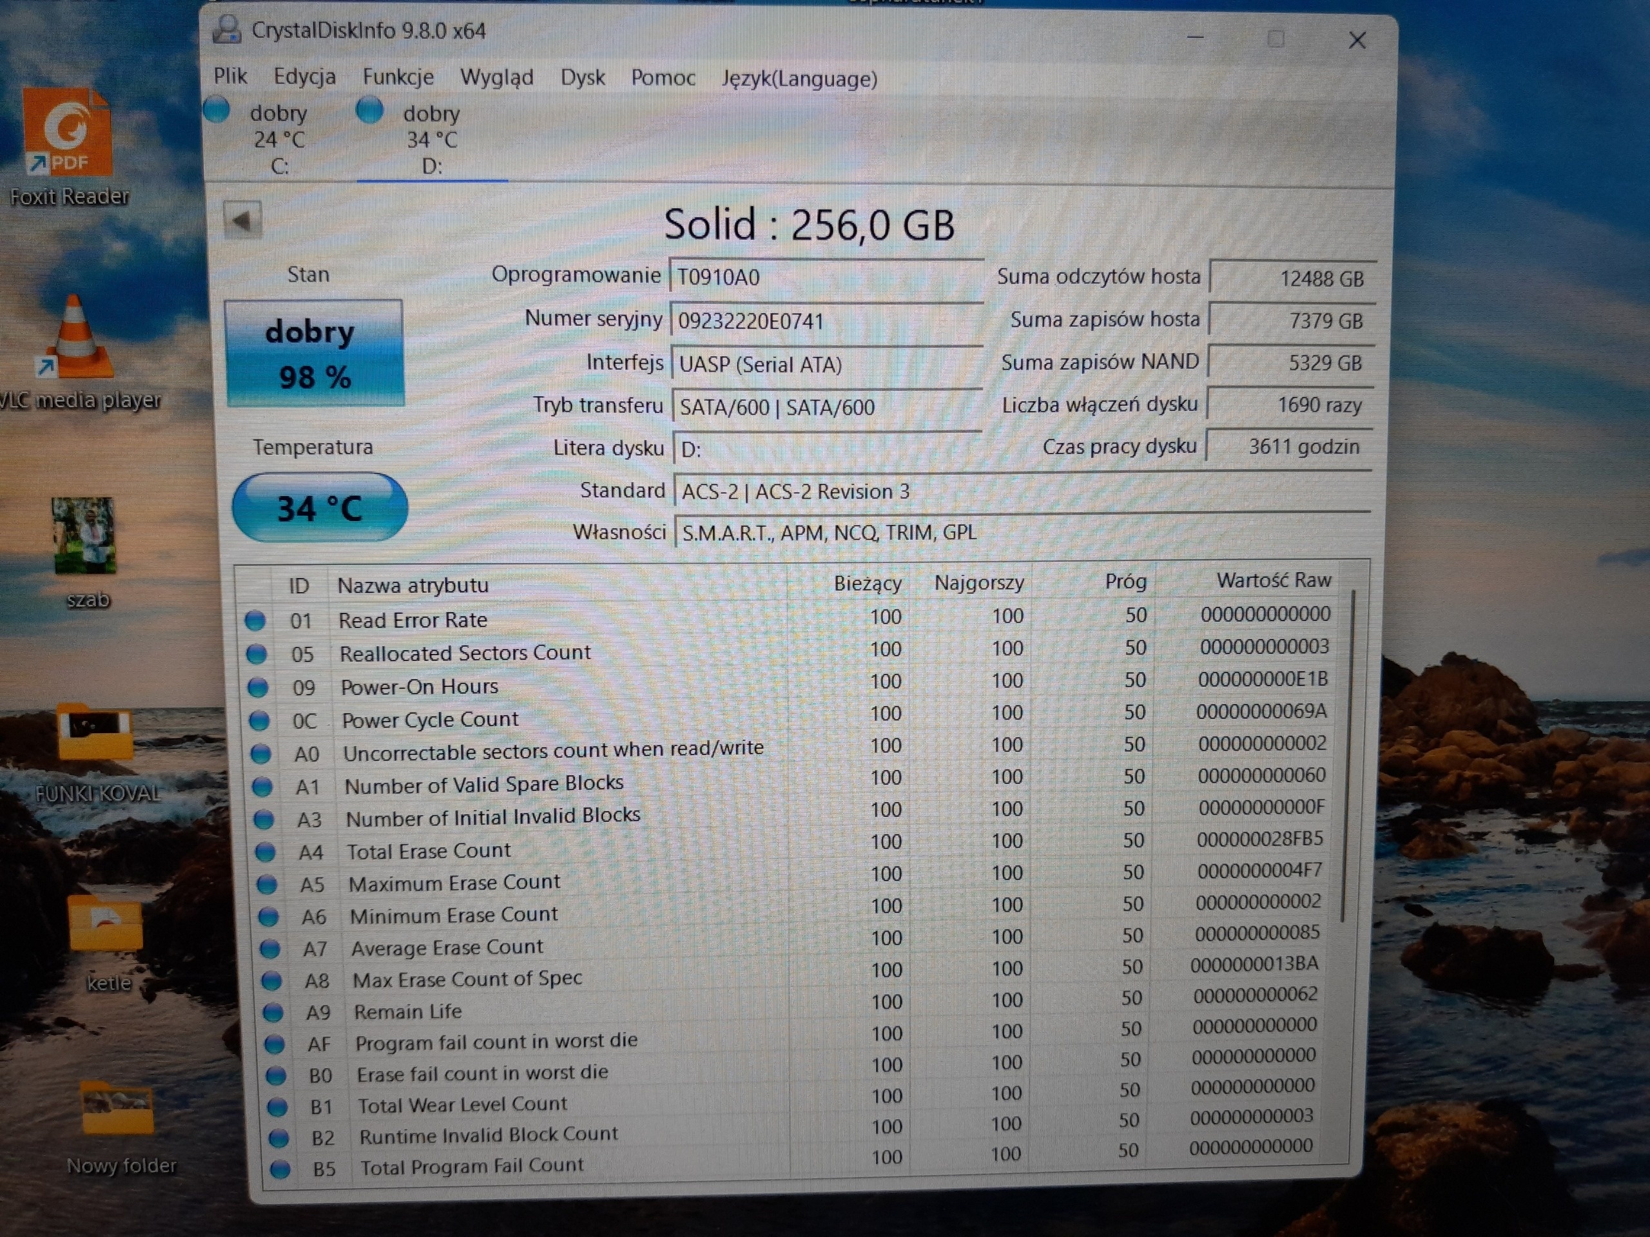Open the ketle folder icon
The width and height of the screenshot is (1650, 1237).
[x=105, y=925]
